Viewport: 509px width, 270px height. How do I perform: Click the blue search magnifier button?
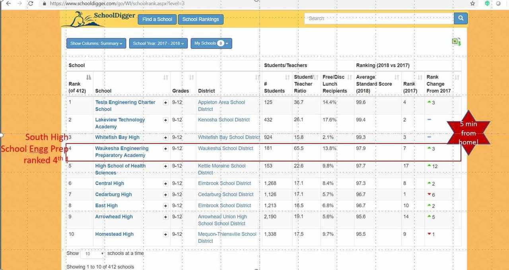tap(461, 18)
